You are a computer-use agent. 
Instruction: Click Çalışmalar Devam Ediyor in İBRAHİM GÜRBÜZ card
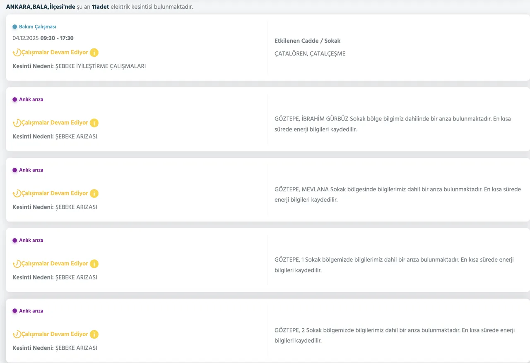(x=55, y=123)
